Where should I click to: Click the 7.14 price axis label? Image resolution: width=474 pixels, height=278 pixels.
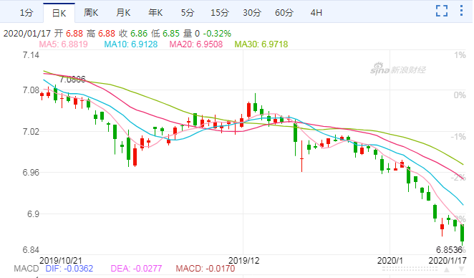tap(31, 55)
